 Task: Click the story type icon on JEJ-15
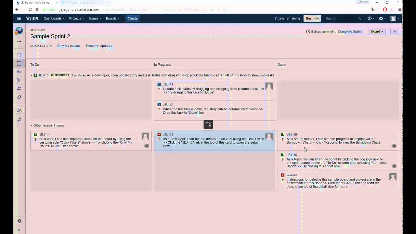pyautogui.click(x=282, y=135)
